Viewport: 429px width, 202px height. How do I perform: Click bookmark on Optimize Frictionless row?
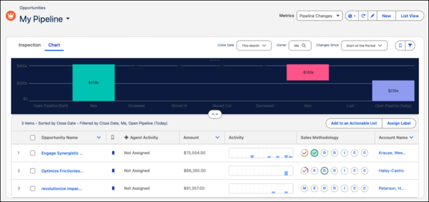tap(113, 170)
